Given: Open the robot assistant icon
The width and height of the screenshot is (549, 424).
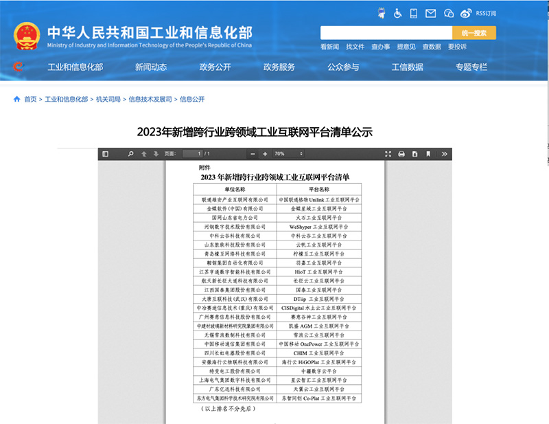Looking at the screenshot, I should [x=382, y=13].
